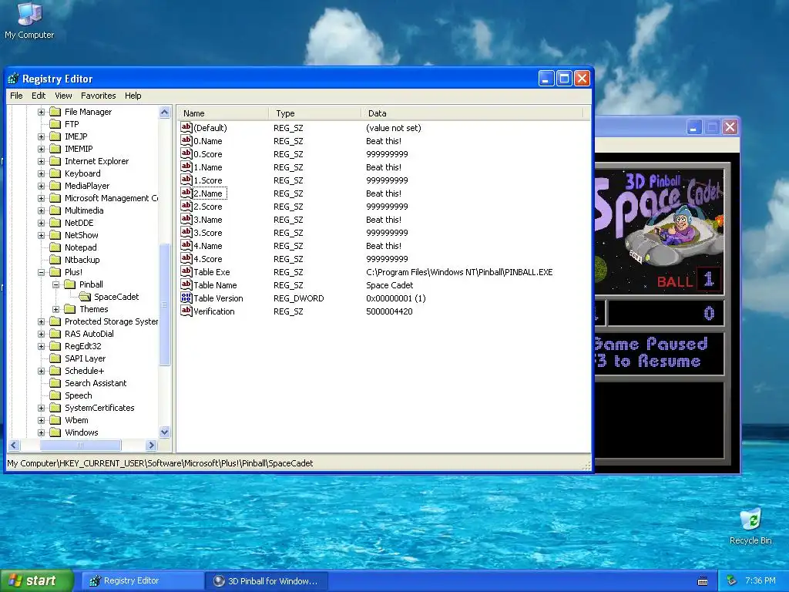
Task: Expand the Schedule+ key
Action: click(x=42, y=371)
